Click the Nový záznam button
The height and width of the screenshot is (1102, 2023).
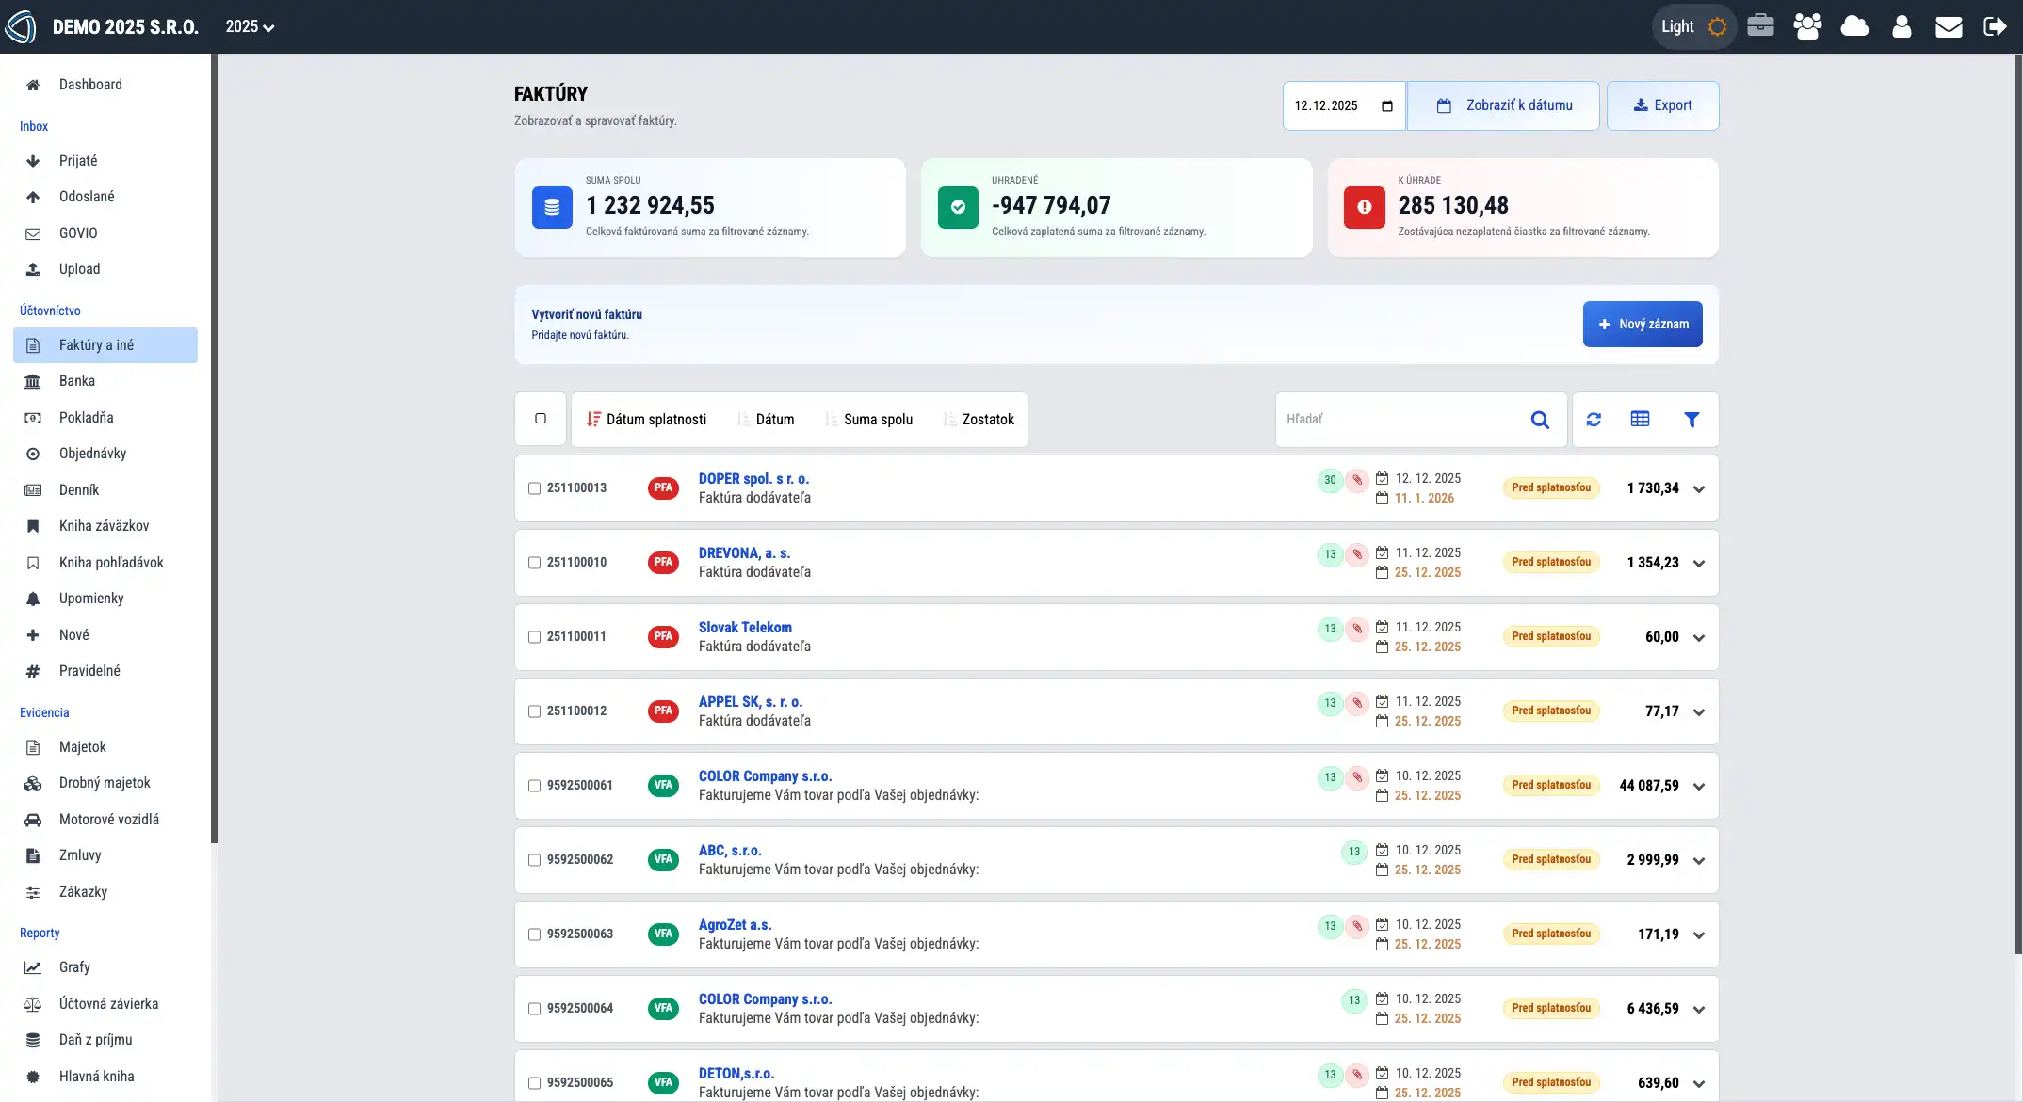(1643, 324)
